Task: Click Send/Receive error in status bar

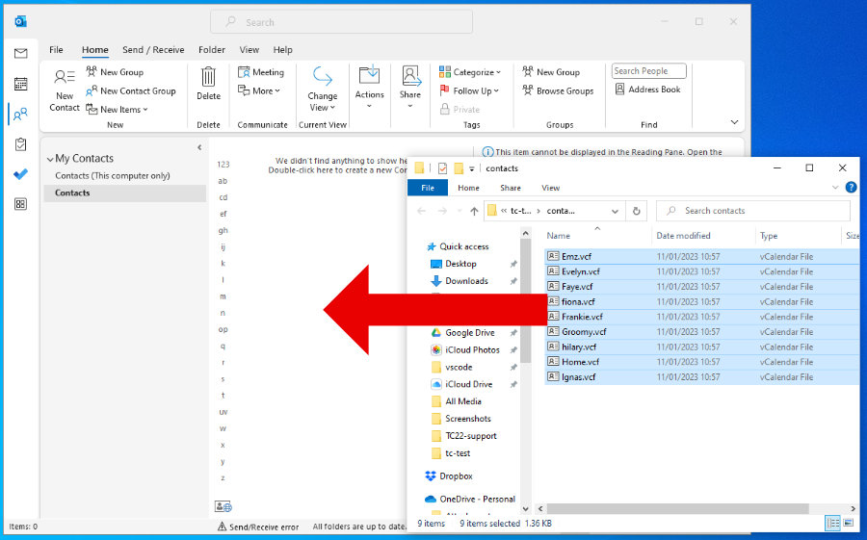Action: point(258,527)
